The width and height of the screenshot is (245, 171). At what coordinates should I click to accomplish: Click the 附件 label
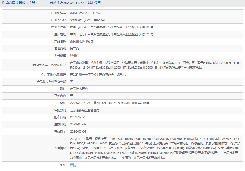click(x=63, y=89)
